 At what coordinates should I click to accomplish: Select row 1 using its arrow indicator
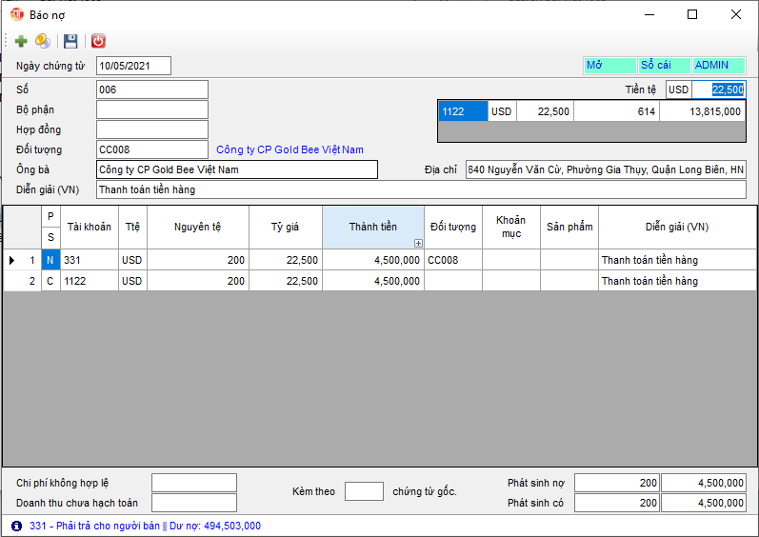coord(12,260)
